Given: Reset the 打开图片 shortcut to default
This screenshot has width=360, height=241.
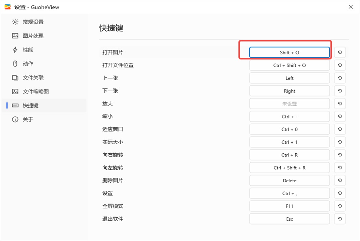Looking at the screenshot, I should pos(340,52).
